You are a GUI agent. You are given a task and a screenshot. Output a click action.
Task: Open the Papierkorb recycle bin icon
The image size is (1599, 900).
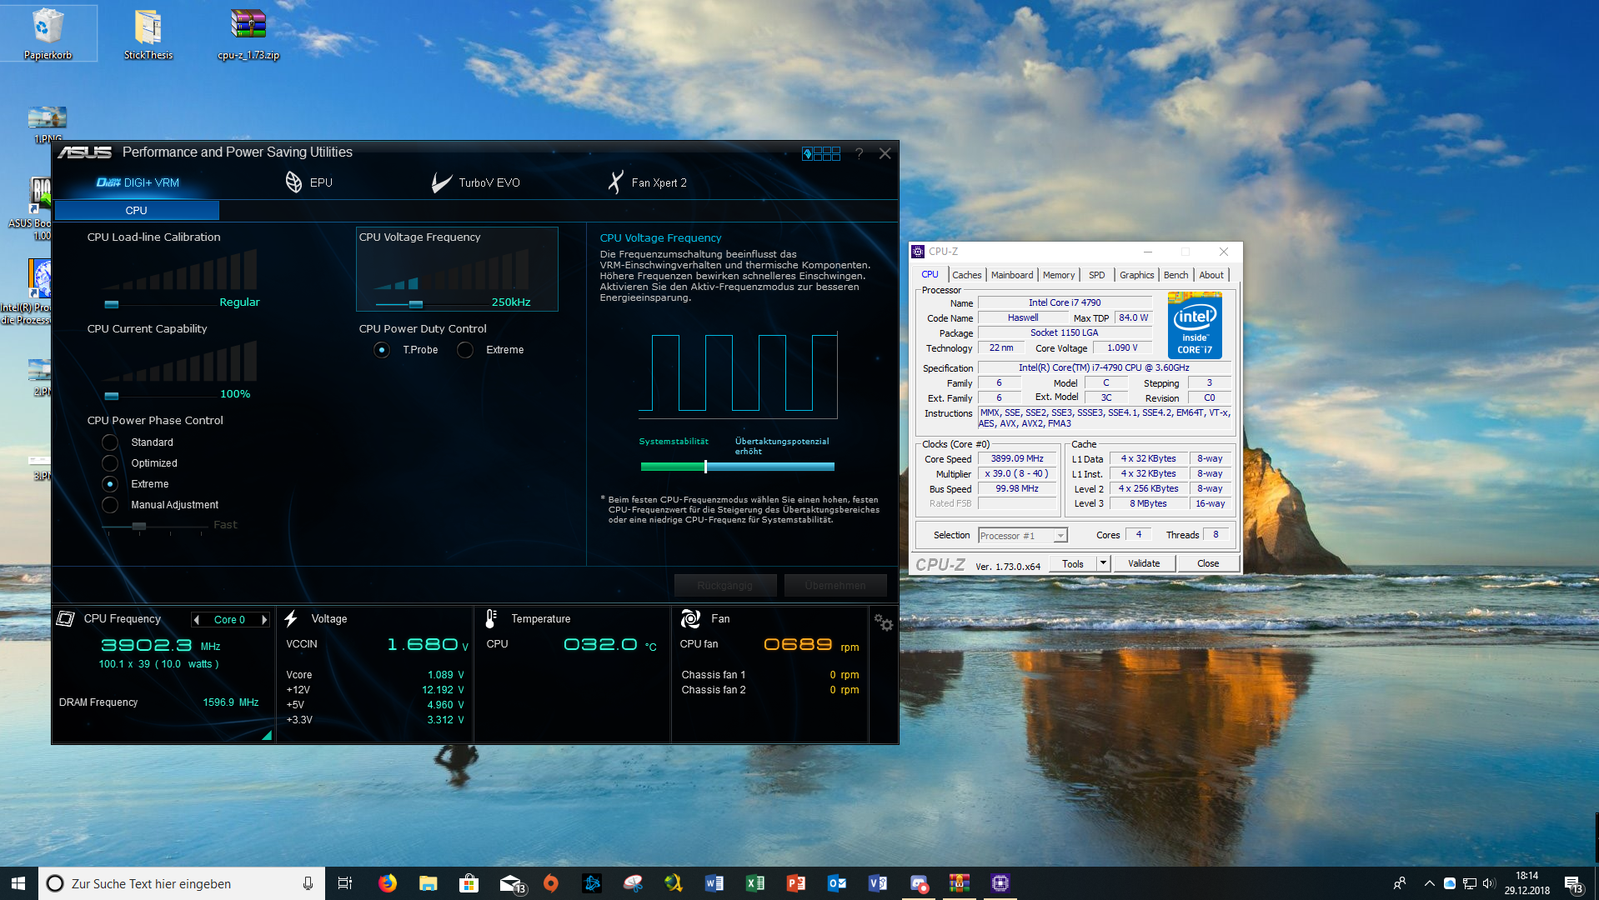pyautogui.click(x=48, y=33)
